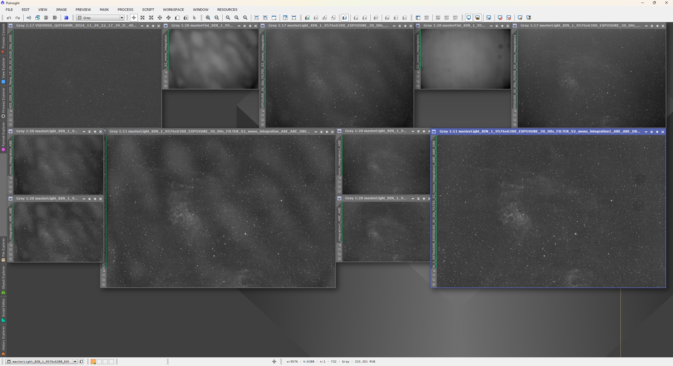Open the SCRIPT menu
Viewport: 673px width, 366px height.
point(148,9)
